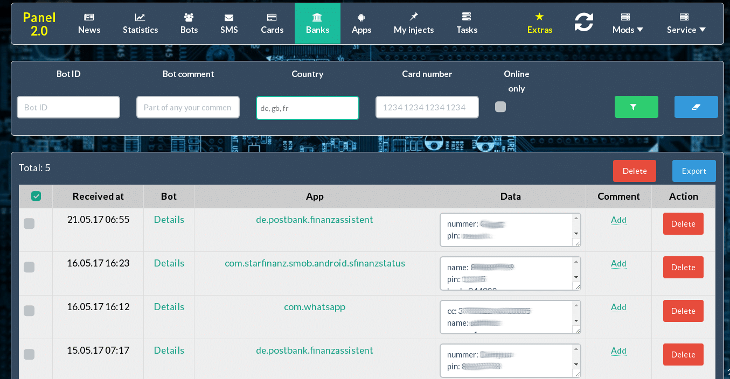
Task: Open Details link for the com.whatsapp row
Action: pyautogui.click(x=169, y=307)
